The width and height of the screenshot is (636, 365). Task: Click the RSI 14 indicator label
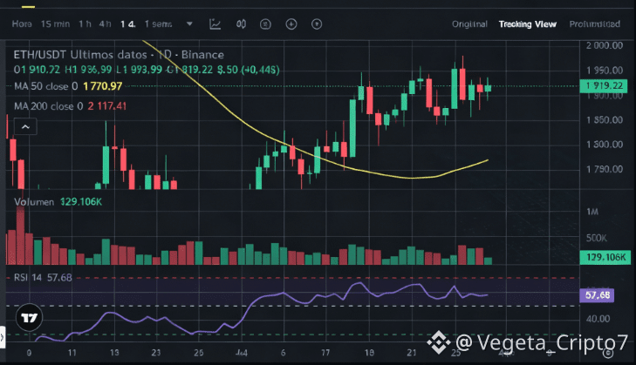(x=28, y=278)
